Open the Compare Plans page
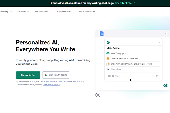This screenshot has height=113, width=170. coord(64,12)
